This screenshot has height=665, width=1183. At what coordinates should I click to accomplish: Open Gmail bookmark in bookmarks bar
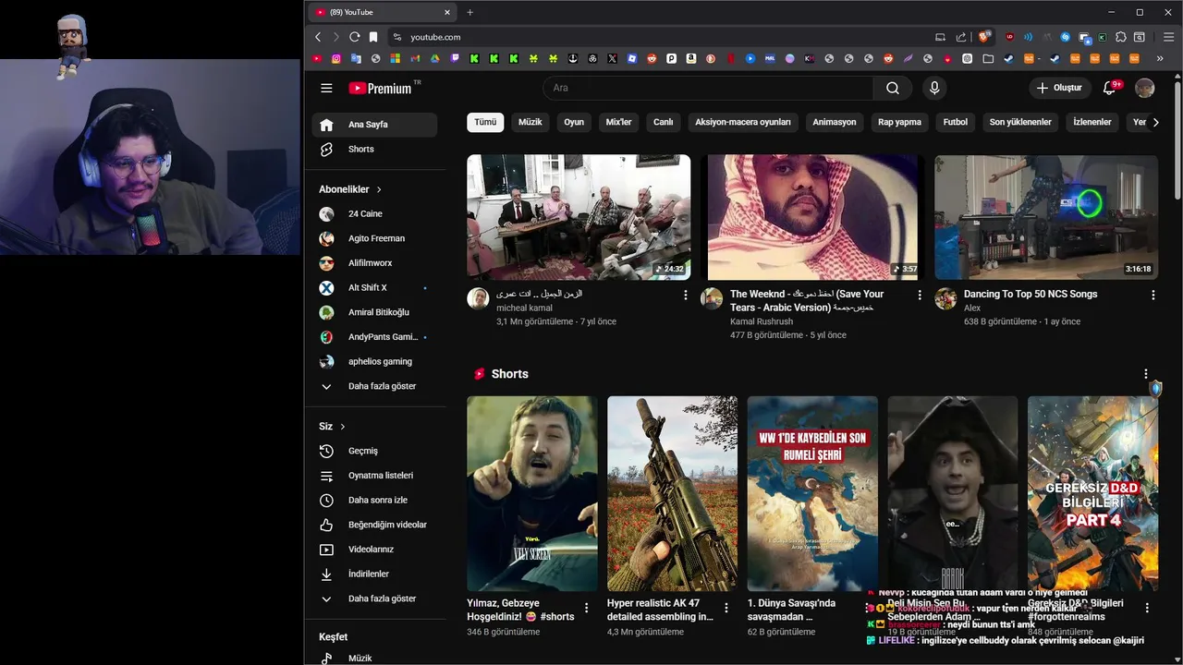pyautogui.click(x=415, y=58)
